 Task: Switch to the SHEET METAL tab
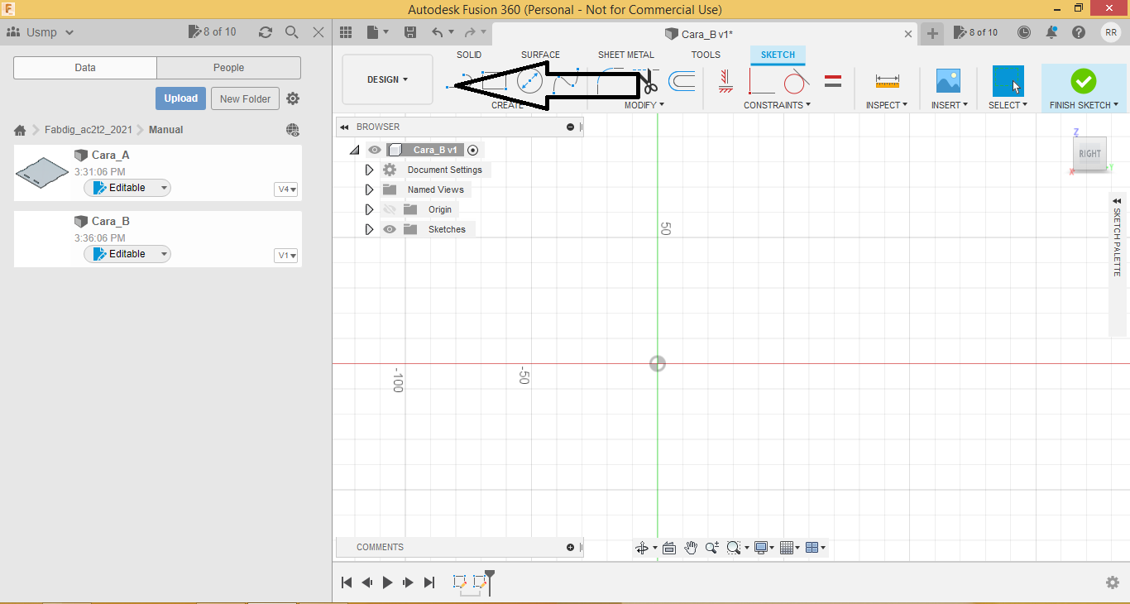point(626,55)
